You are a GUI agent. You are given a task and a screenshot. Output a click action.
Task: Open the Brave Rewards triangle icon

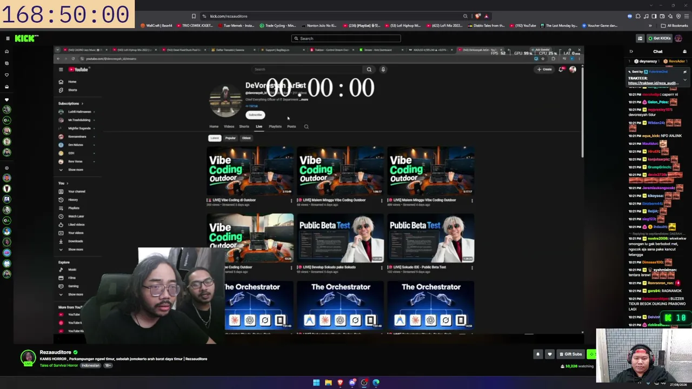click(486, 16)
